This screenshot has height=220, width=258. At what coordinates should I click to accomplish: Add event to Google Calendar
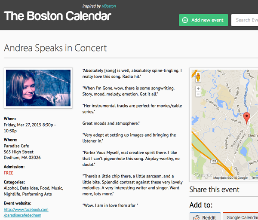(x=240, y=216)
